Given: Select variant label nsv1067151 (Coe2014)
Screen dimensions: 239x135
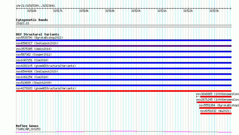Looking at the screenshot, I should (32, 60).
